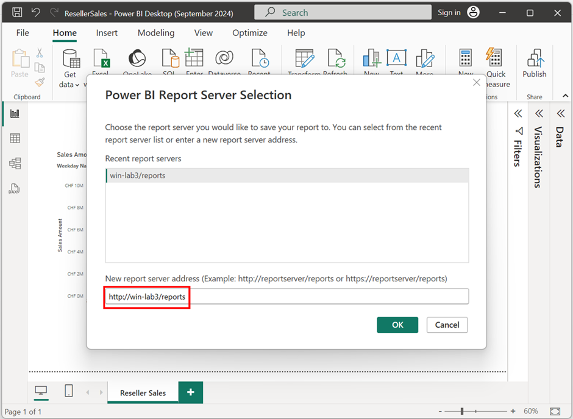This screenshot has width=573, height=419.
Task: Undo the last action
Action: click(x=35, y=13)
